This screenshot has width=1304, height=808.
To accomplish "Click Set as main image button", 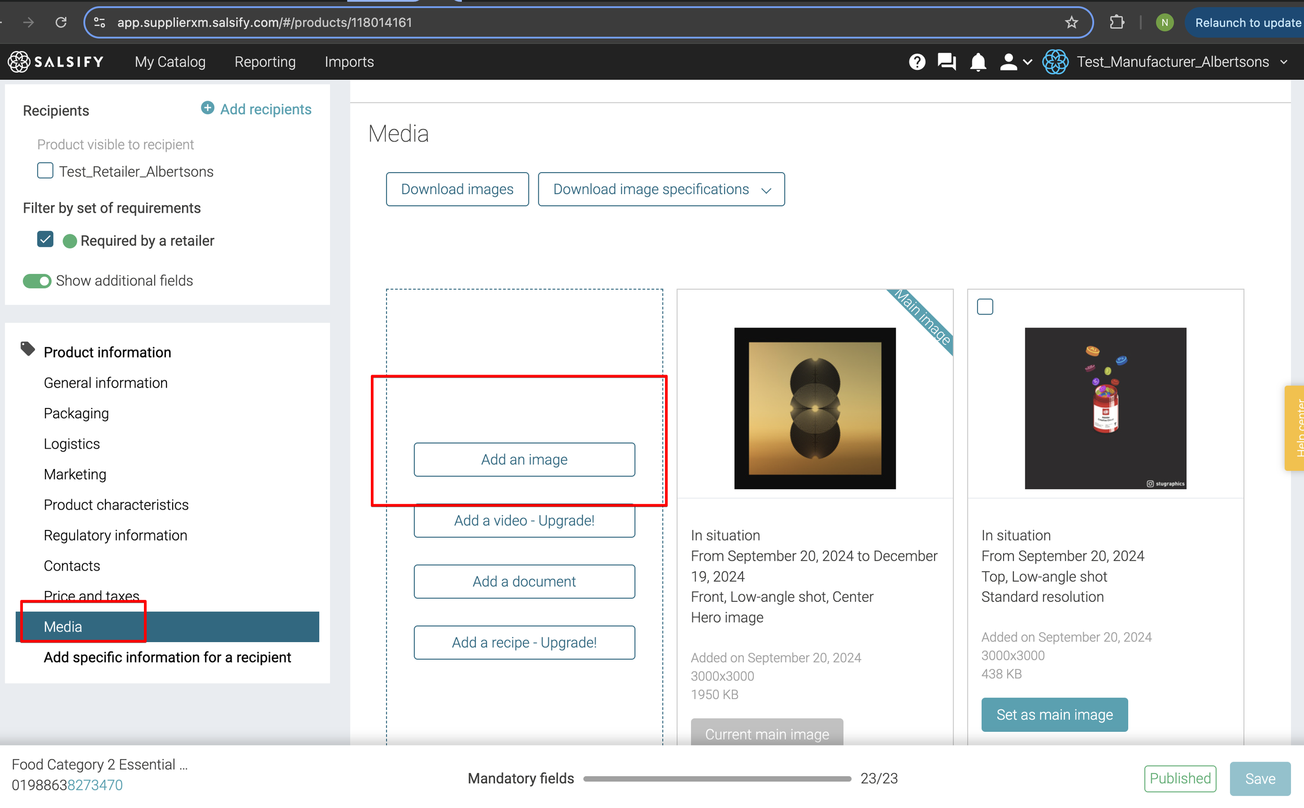I will [x=1054, y=715].
